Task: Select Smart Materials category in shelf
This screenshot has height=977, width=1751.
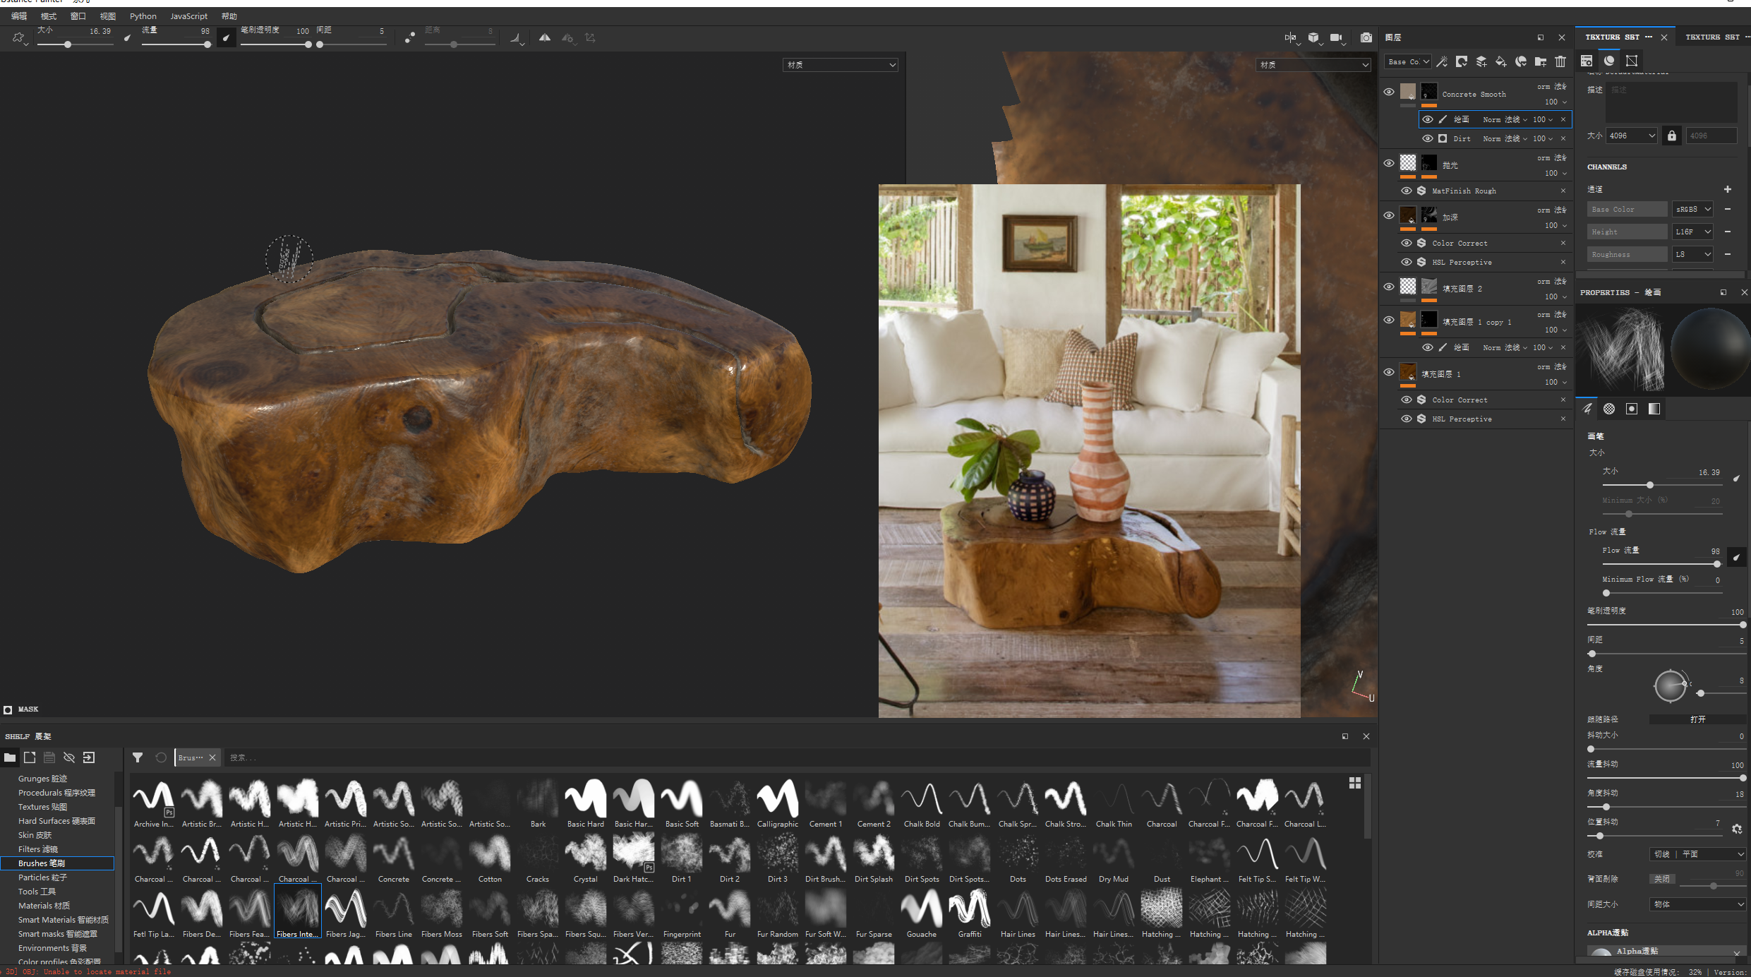Action: (x=63, y=920)
